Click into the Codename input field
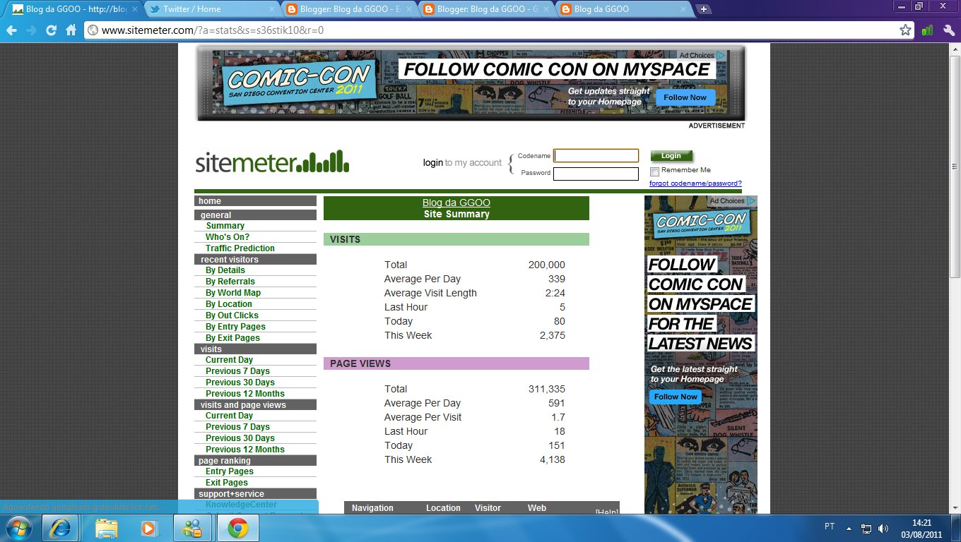Viewport: 961px width, 542px height. point(596,155)
